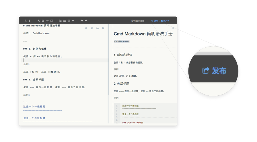Insert a table using the table icon
The image size is (257, 142).
69,21
